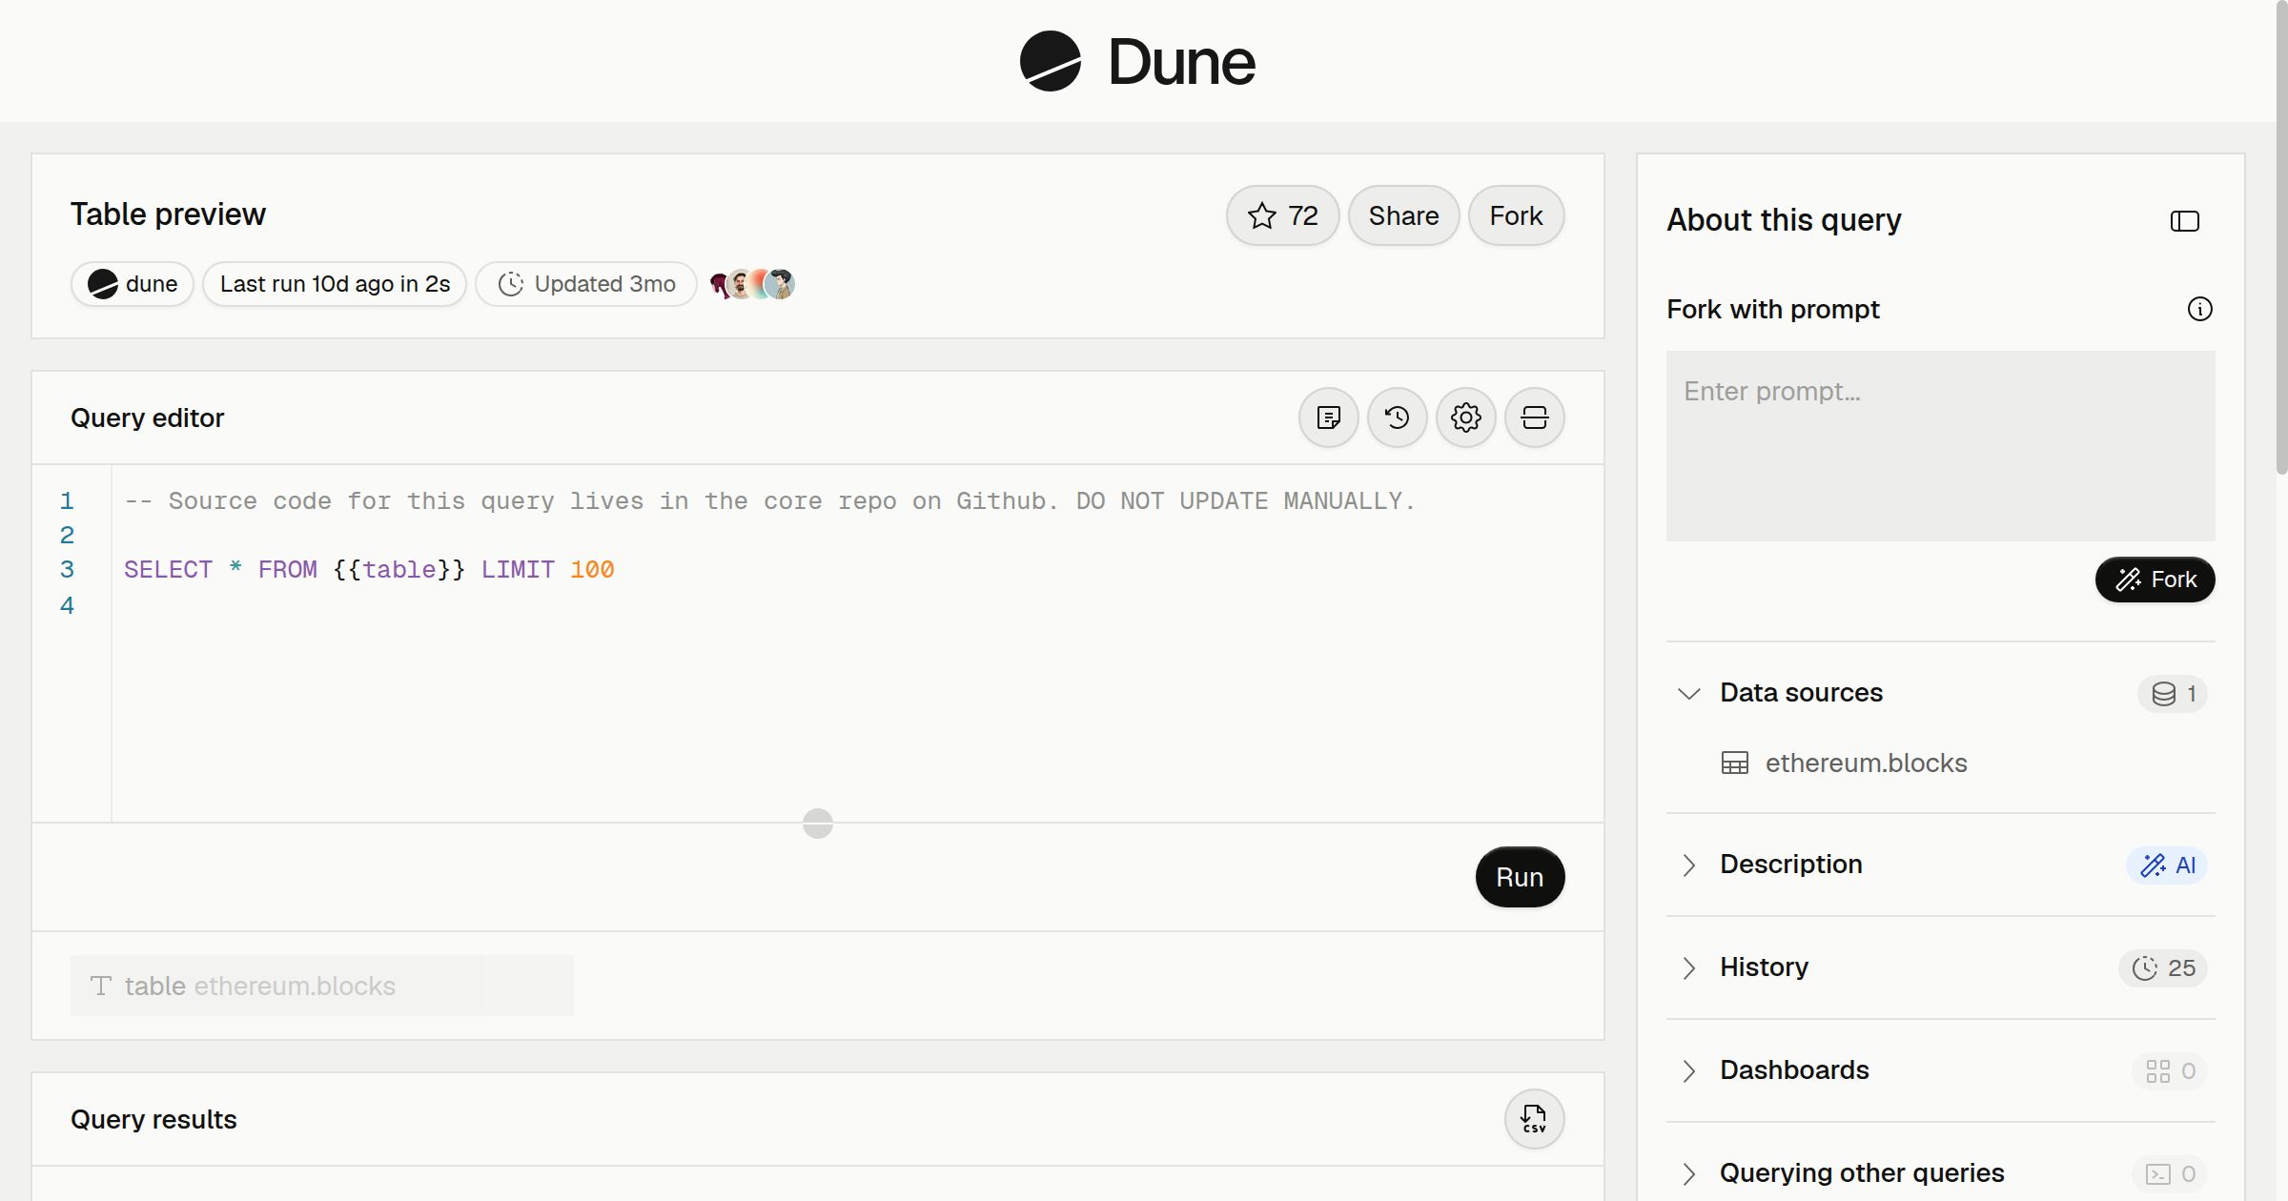Click the Data sources count badge
The height and width of the screenshot is (1201, 2288).
click(x=2173, y=693)
